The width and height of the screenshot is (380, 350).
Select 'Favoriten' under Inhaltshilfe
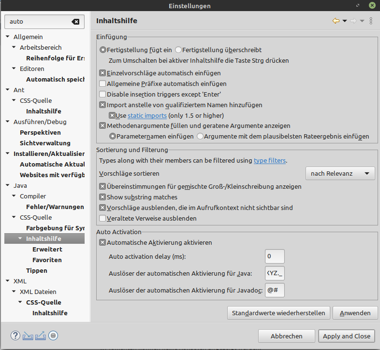[47, 260]
